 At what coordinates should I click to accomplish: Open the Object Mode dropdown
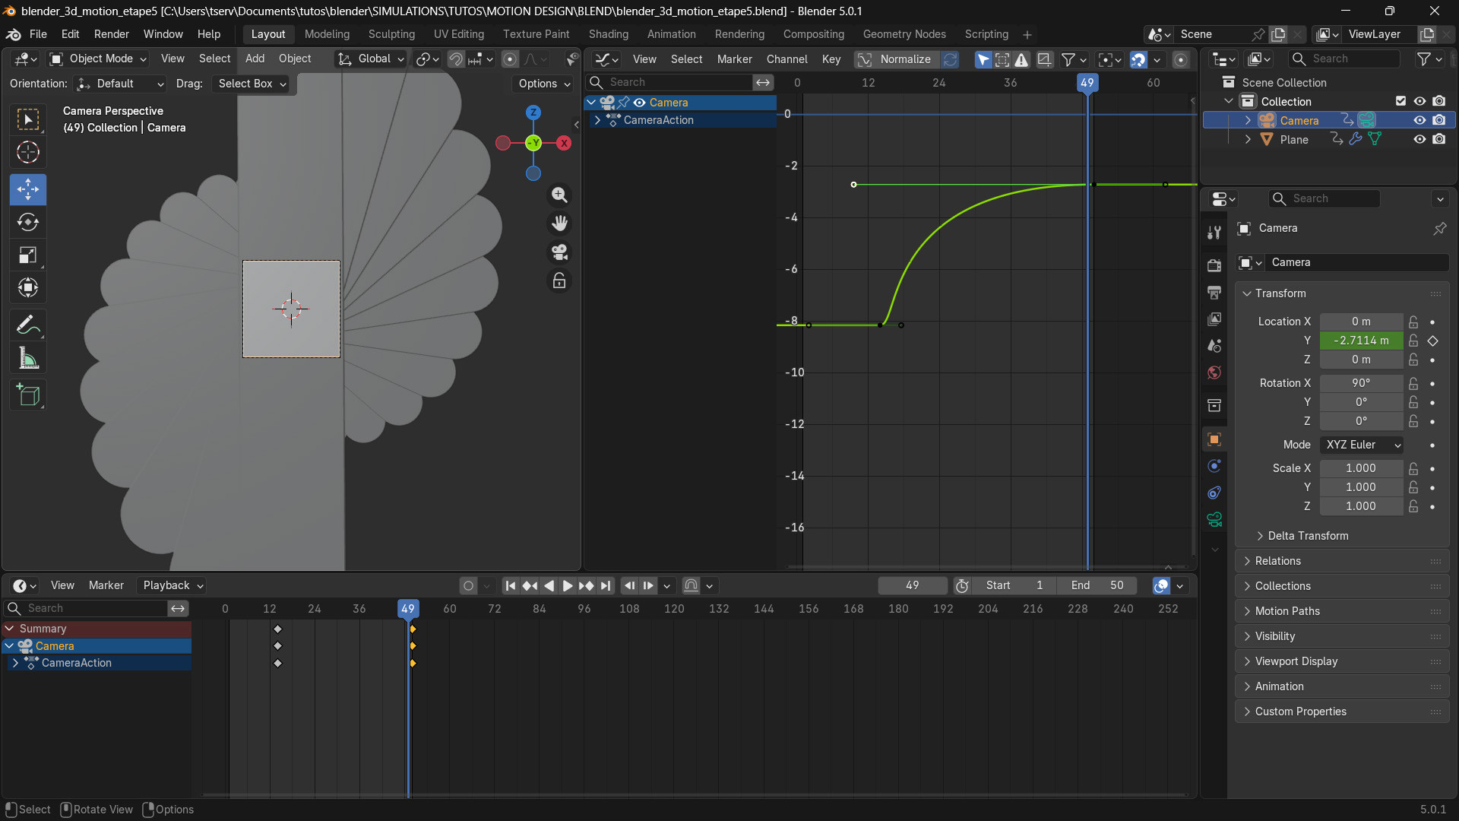(98, 59)
